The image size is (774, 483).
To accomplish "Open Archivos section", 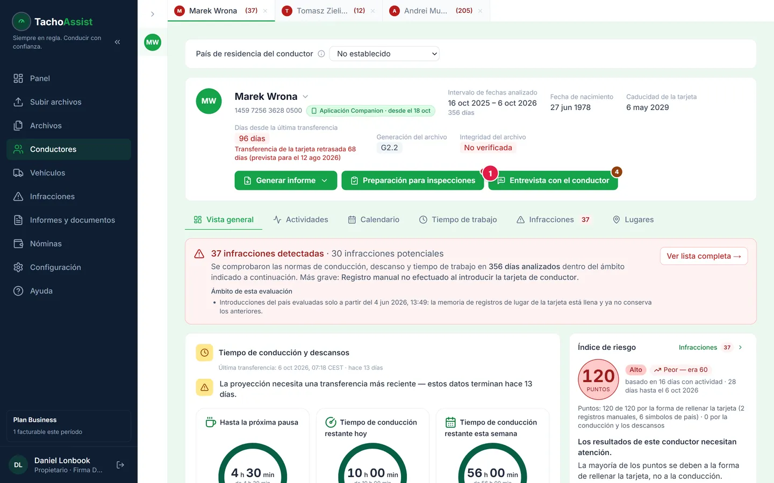I will [69, 126].
